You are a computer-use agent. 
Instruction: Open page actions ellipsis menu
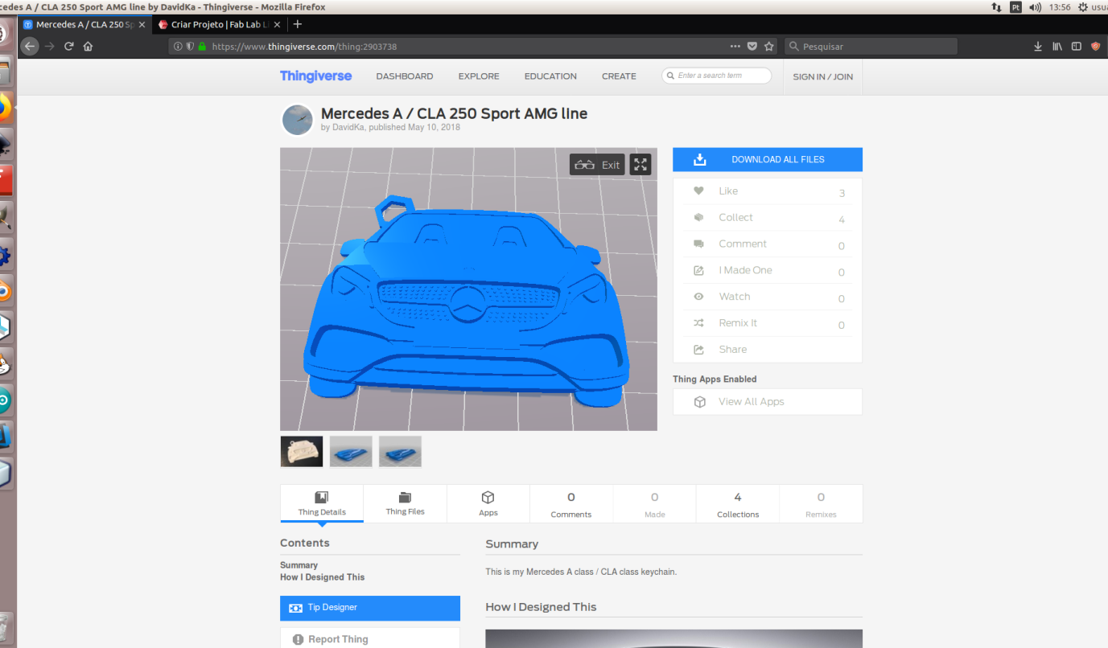click(735, 47)
